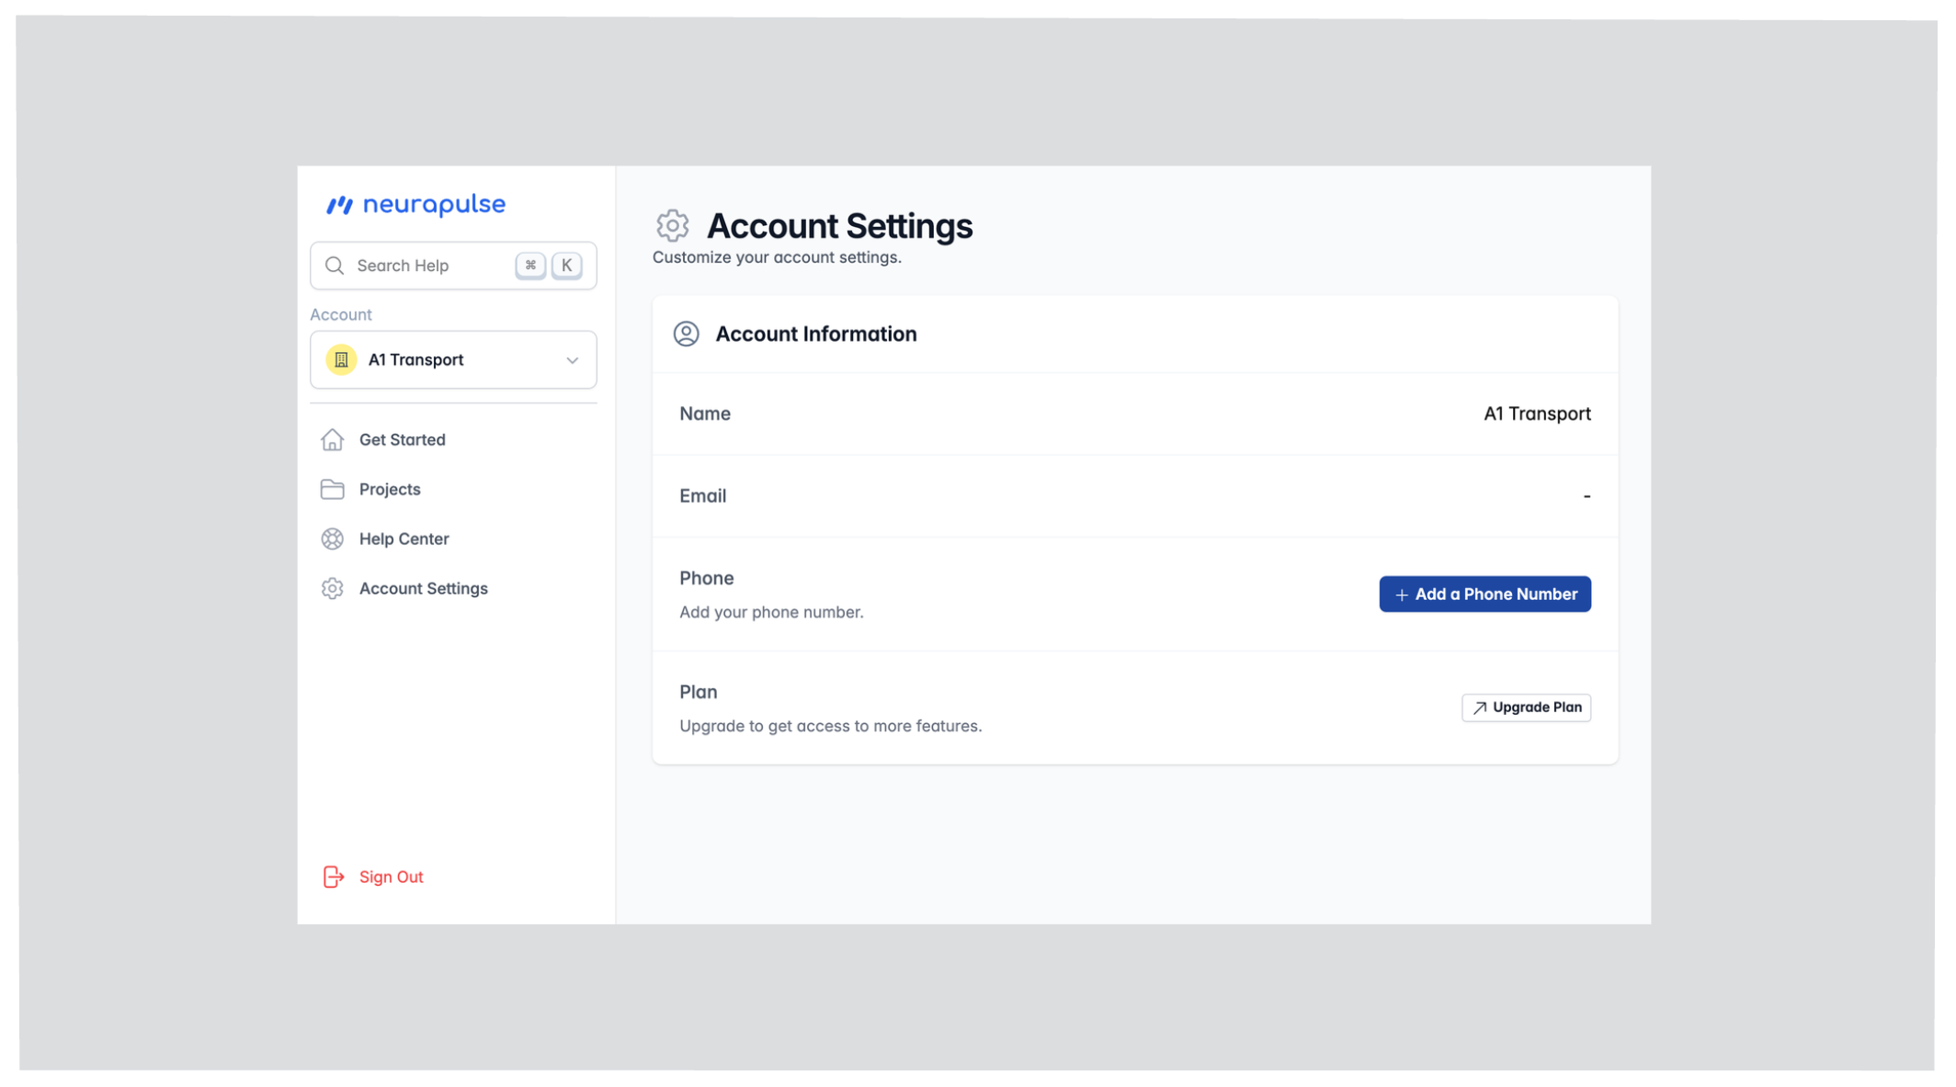Open Help Center from the sidebar
This screenshot has width=1956, height=1087.
tap(404, 539)
